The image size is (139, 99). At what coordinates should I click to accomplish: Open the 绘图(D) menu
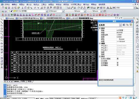pos(51,4)
